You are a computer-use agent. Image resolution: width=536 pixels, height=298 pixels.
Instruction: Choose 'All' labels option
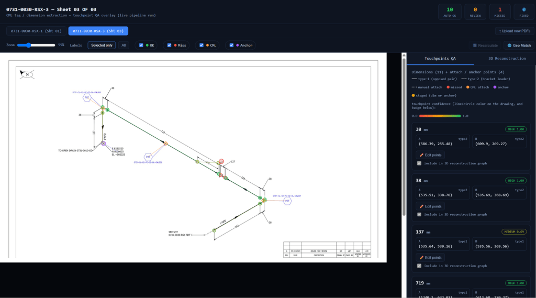(x=124, y=45)
